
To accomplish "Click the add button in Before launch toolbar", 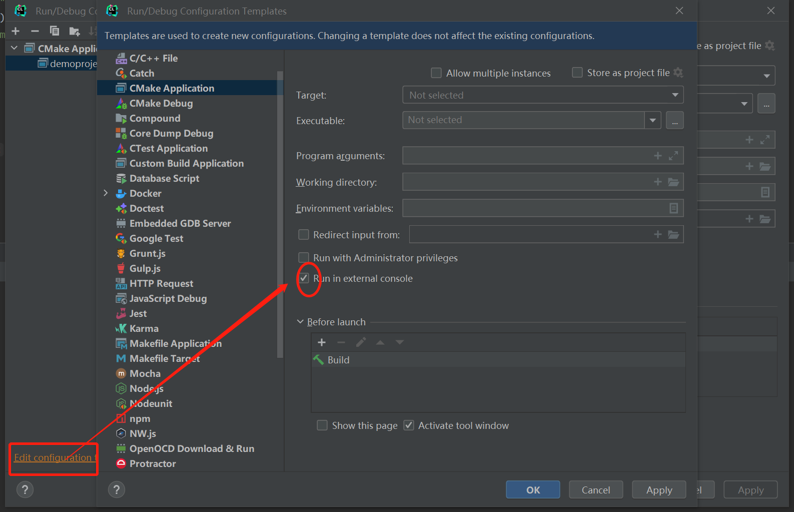I will coord(322,342).
